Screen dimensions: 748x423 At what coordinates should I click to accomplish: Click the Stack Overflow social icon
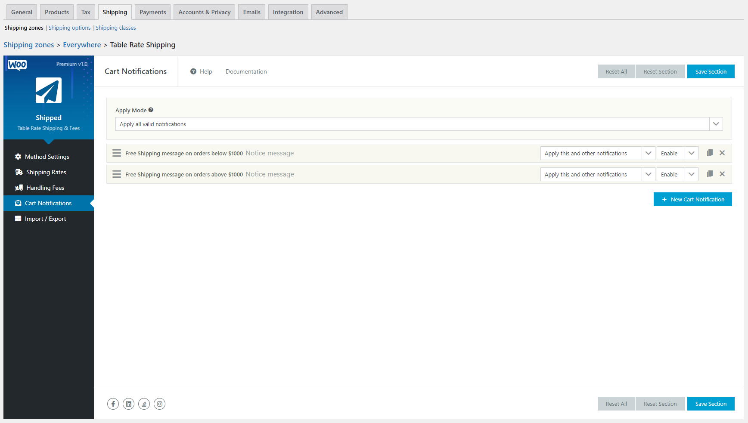pos(144,404)
